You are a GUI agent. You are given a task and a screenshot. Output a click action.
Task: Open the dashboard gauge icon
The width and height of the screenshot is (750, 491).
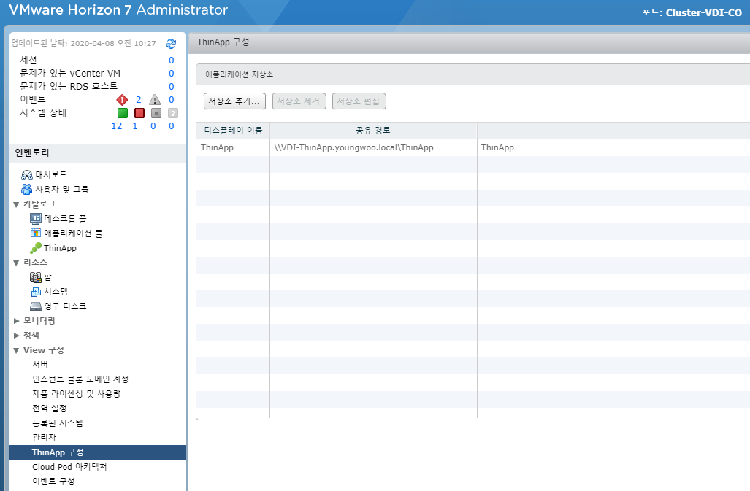pyautogui.click(x=27, y=175)
